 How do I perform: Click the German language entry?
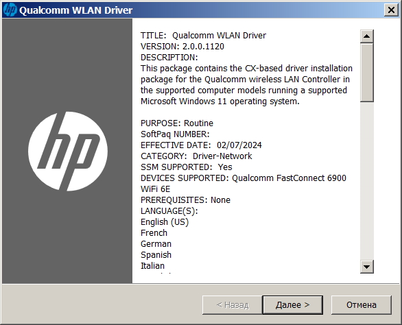pyautogui.click(x=156, y=244)
